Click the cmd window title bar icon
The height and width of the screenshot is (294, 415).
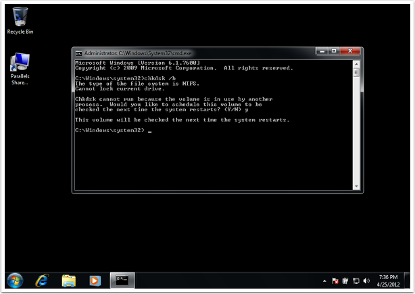pyautogui.click(x=78, y=54)
